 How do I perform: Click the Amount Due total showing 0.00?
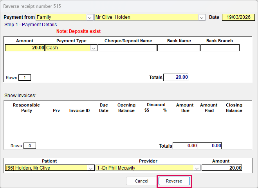[185, 146]
